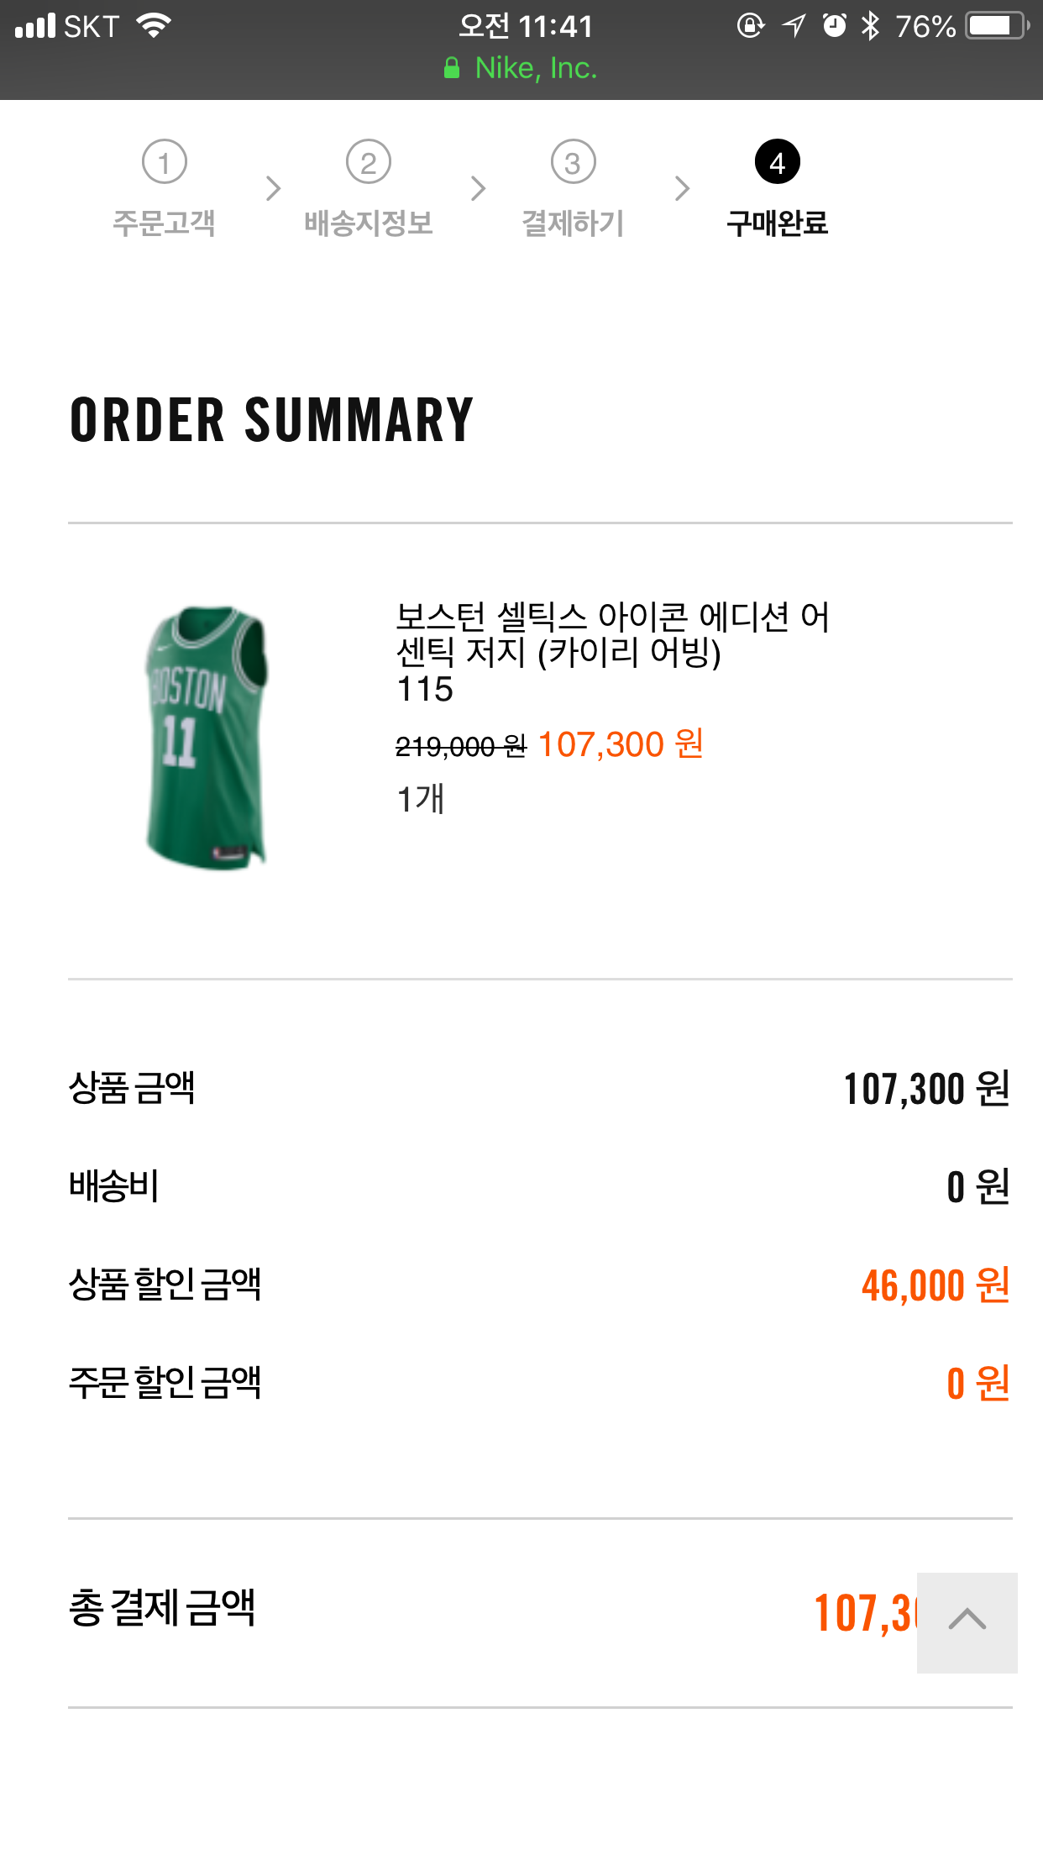The width and height of the screenshot is (1043, 1855).
Task: Select the 배송지정보 step label
Action: click(x=368, y=223)
